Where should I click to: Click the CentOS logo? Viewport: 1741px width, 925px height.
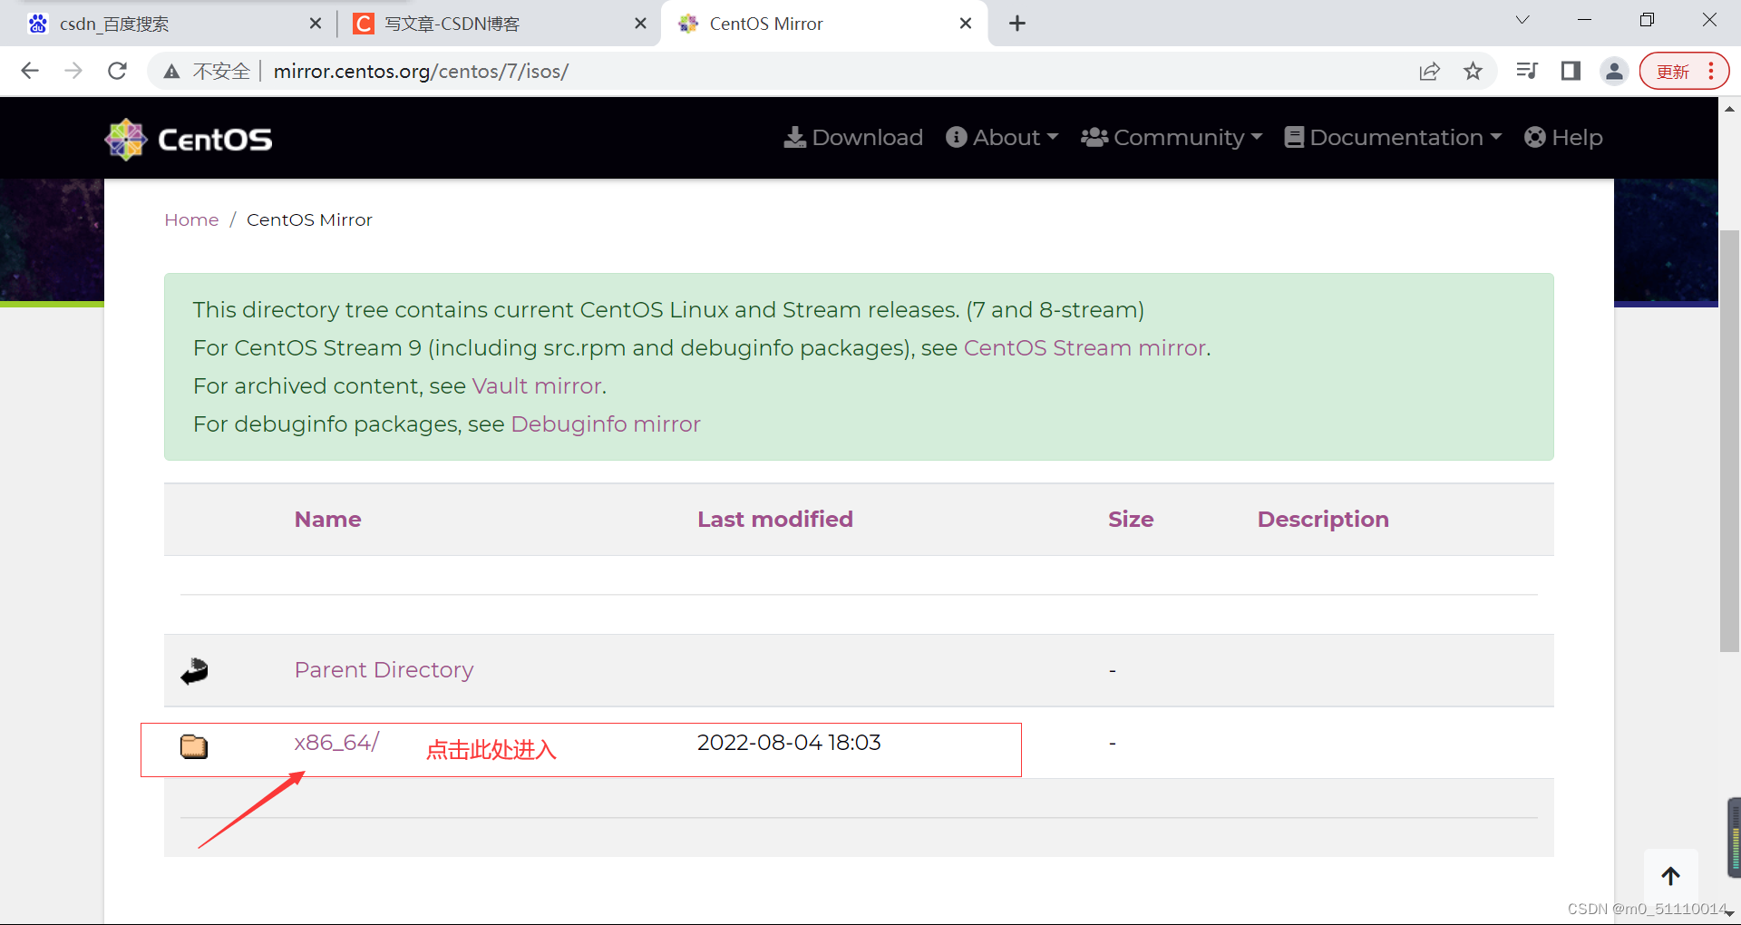[189, 139]
